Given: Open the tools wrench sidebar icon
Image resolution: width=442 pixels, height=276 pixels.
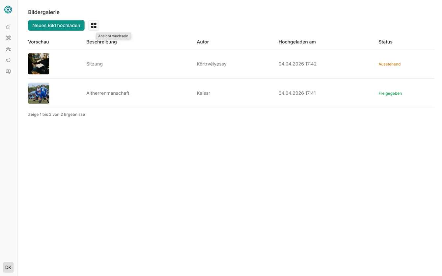Looking at the screenshot, I should pos(8,38).
